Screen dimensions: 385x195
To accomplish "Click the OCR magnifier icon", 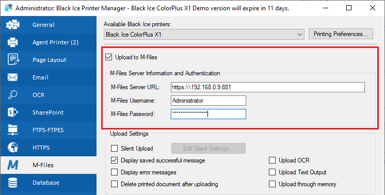I will point(12,95).
